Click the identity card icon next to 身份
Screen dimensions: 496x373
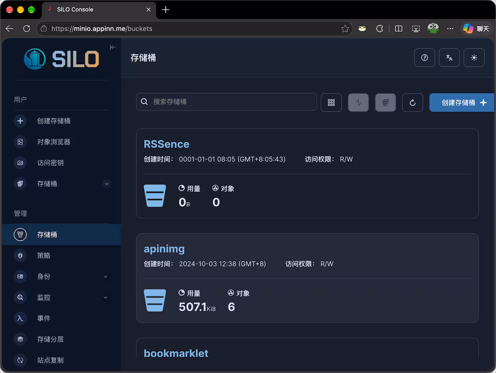click(x=20, y=276)
